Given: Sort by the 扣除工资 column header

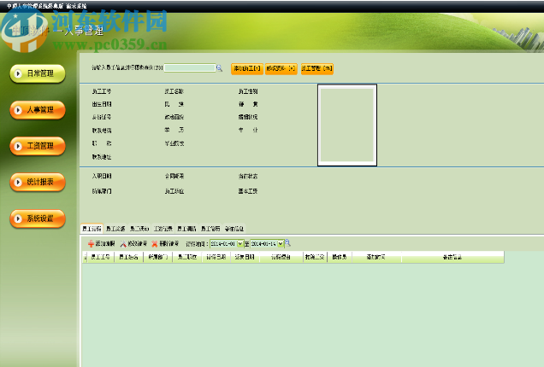Looking at the screenshot, I should click(315, 257).
